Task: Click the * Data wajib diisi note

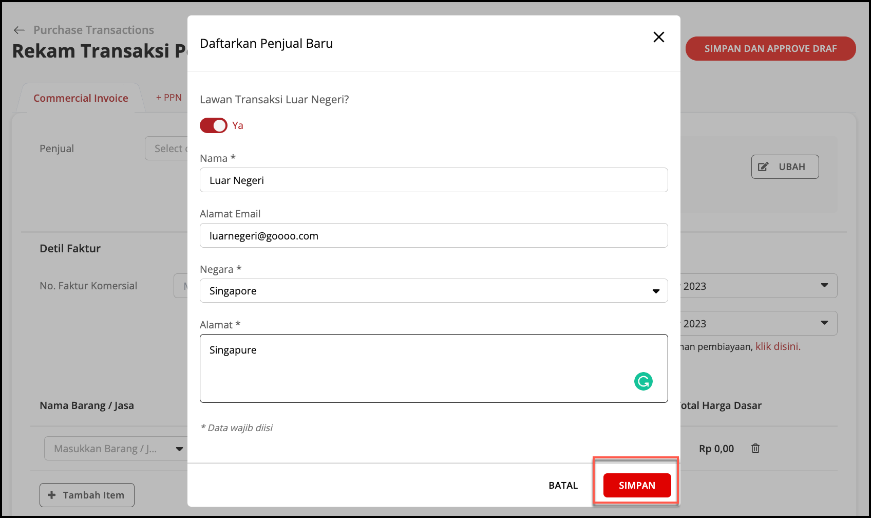Action: [236, 428]
